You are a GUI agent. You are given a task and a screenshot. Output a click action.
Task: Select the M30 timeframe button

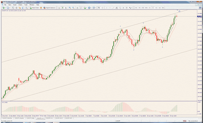[x=146, y=8]
